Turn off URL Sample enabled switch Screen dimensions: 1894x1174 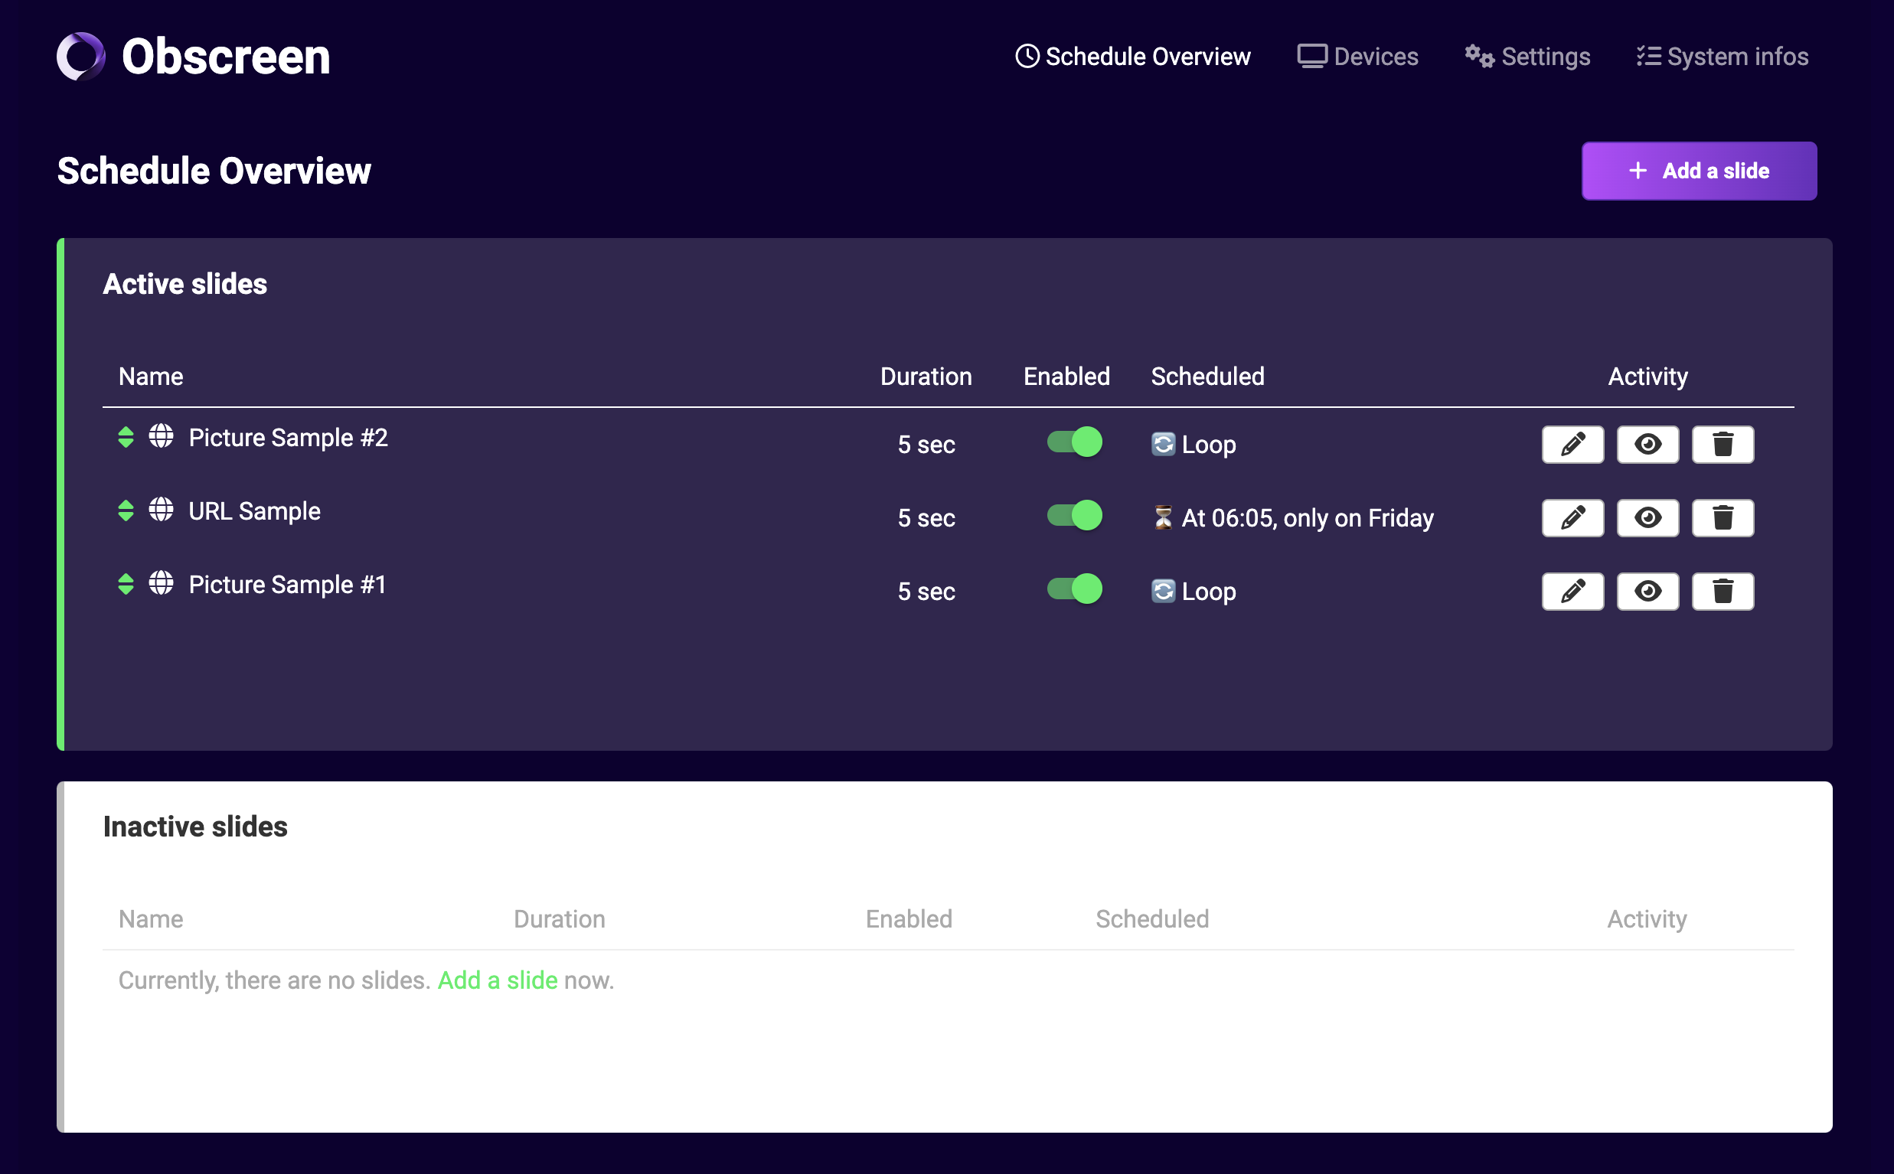pos(1074,516)
